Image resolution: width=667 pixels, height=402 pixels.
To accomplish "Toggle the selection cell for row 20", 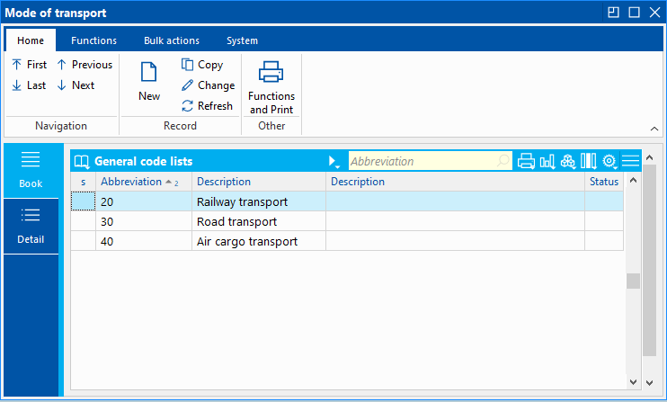I will (x=83, y=201).
